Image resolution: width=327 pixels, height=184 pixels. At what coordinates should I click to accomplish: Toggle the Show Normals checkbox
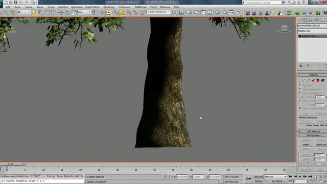pos(300,101)
